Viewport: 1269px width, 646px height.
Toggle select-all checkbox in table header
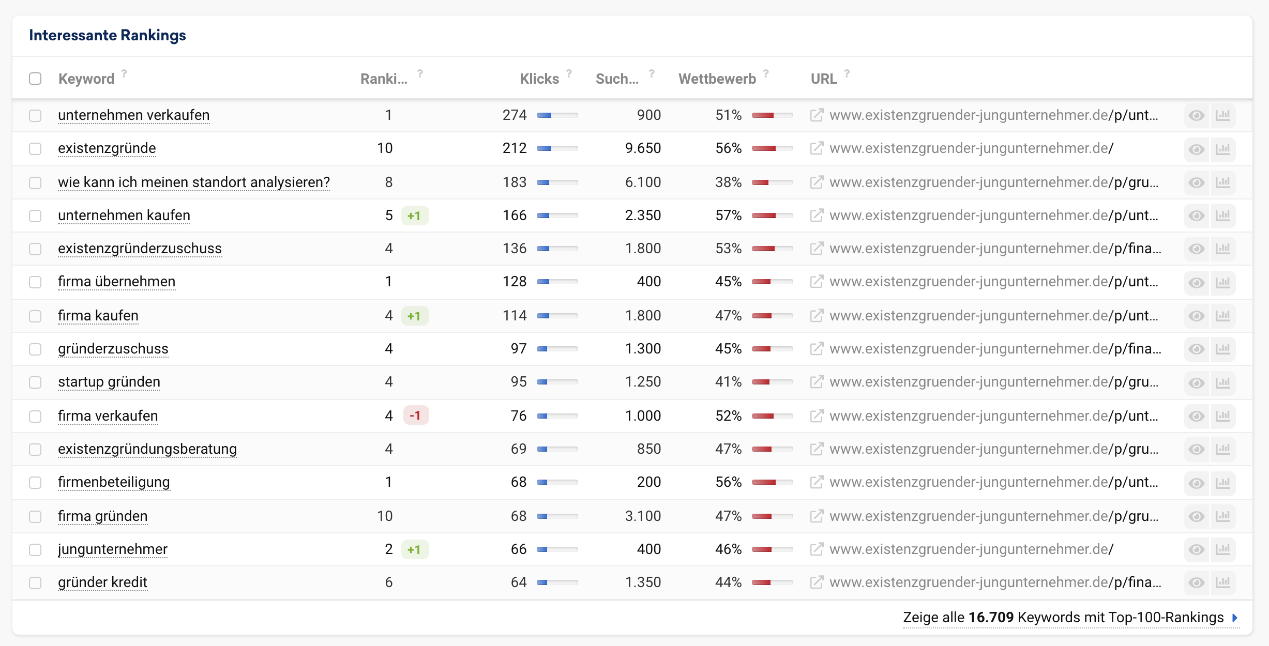pyautogui.click(x=35, y=79)
